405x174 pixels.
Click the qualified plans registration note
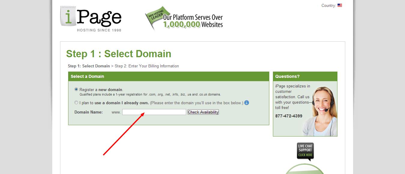click(150, 94)
